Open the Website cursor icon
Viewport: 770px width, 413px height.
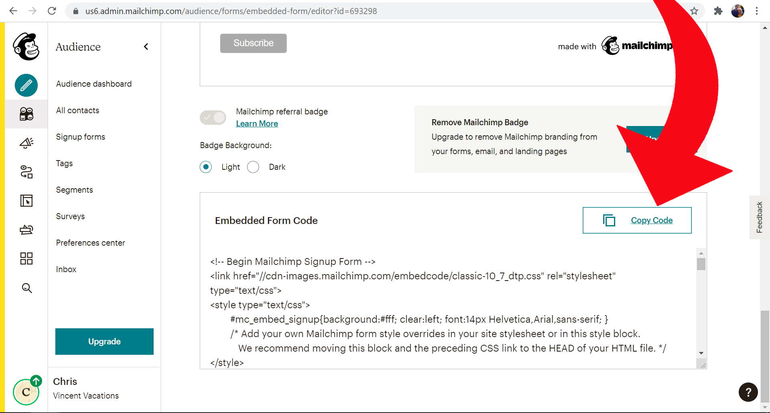click(26, 201)
